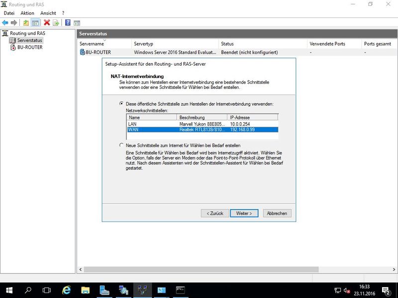Image resolution: width=398 pixels, height=298 pixels.
Task: Toggle the show/hide console tree icon
Action: (35, 23)
